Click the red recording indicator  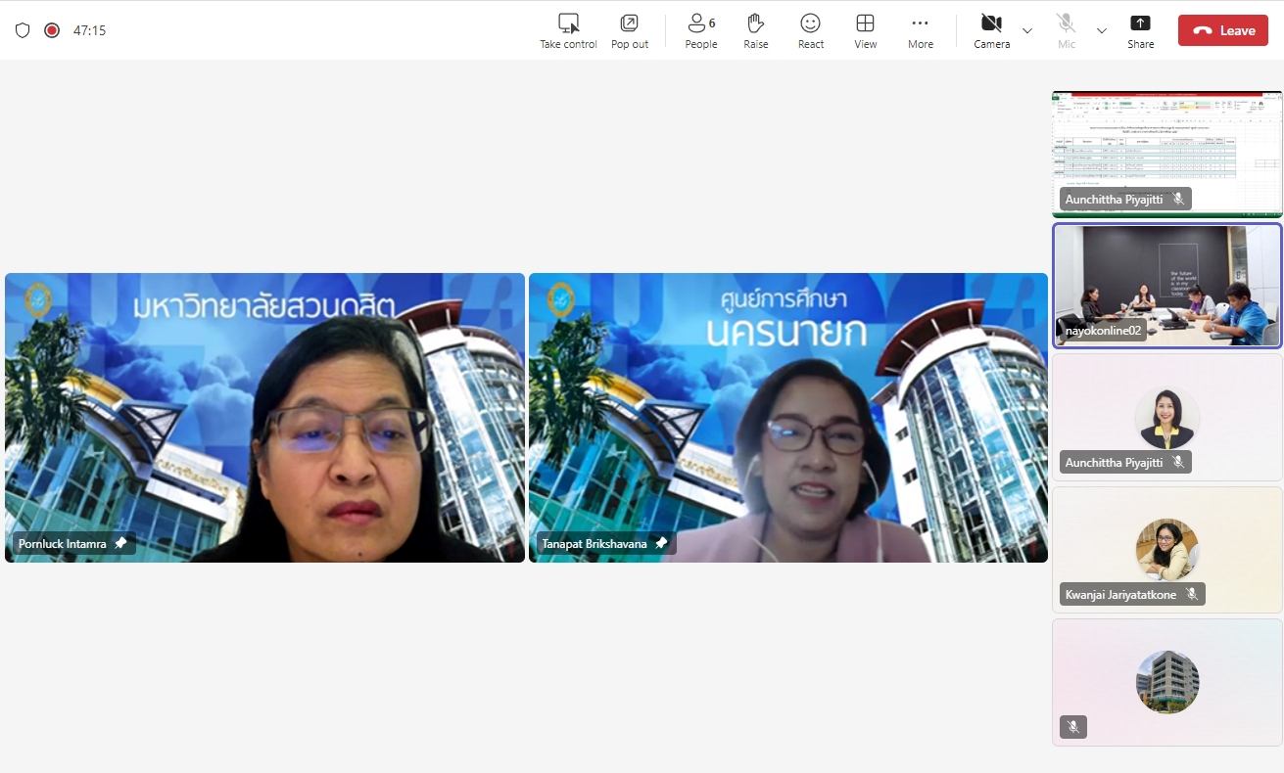[x=52, y=30]
